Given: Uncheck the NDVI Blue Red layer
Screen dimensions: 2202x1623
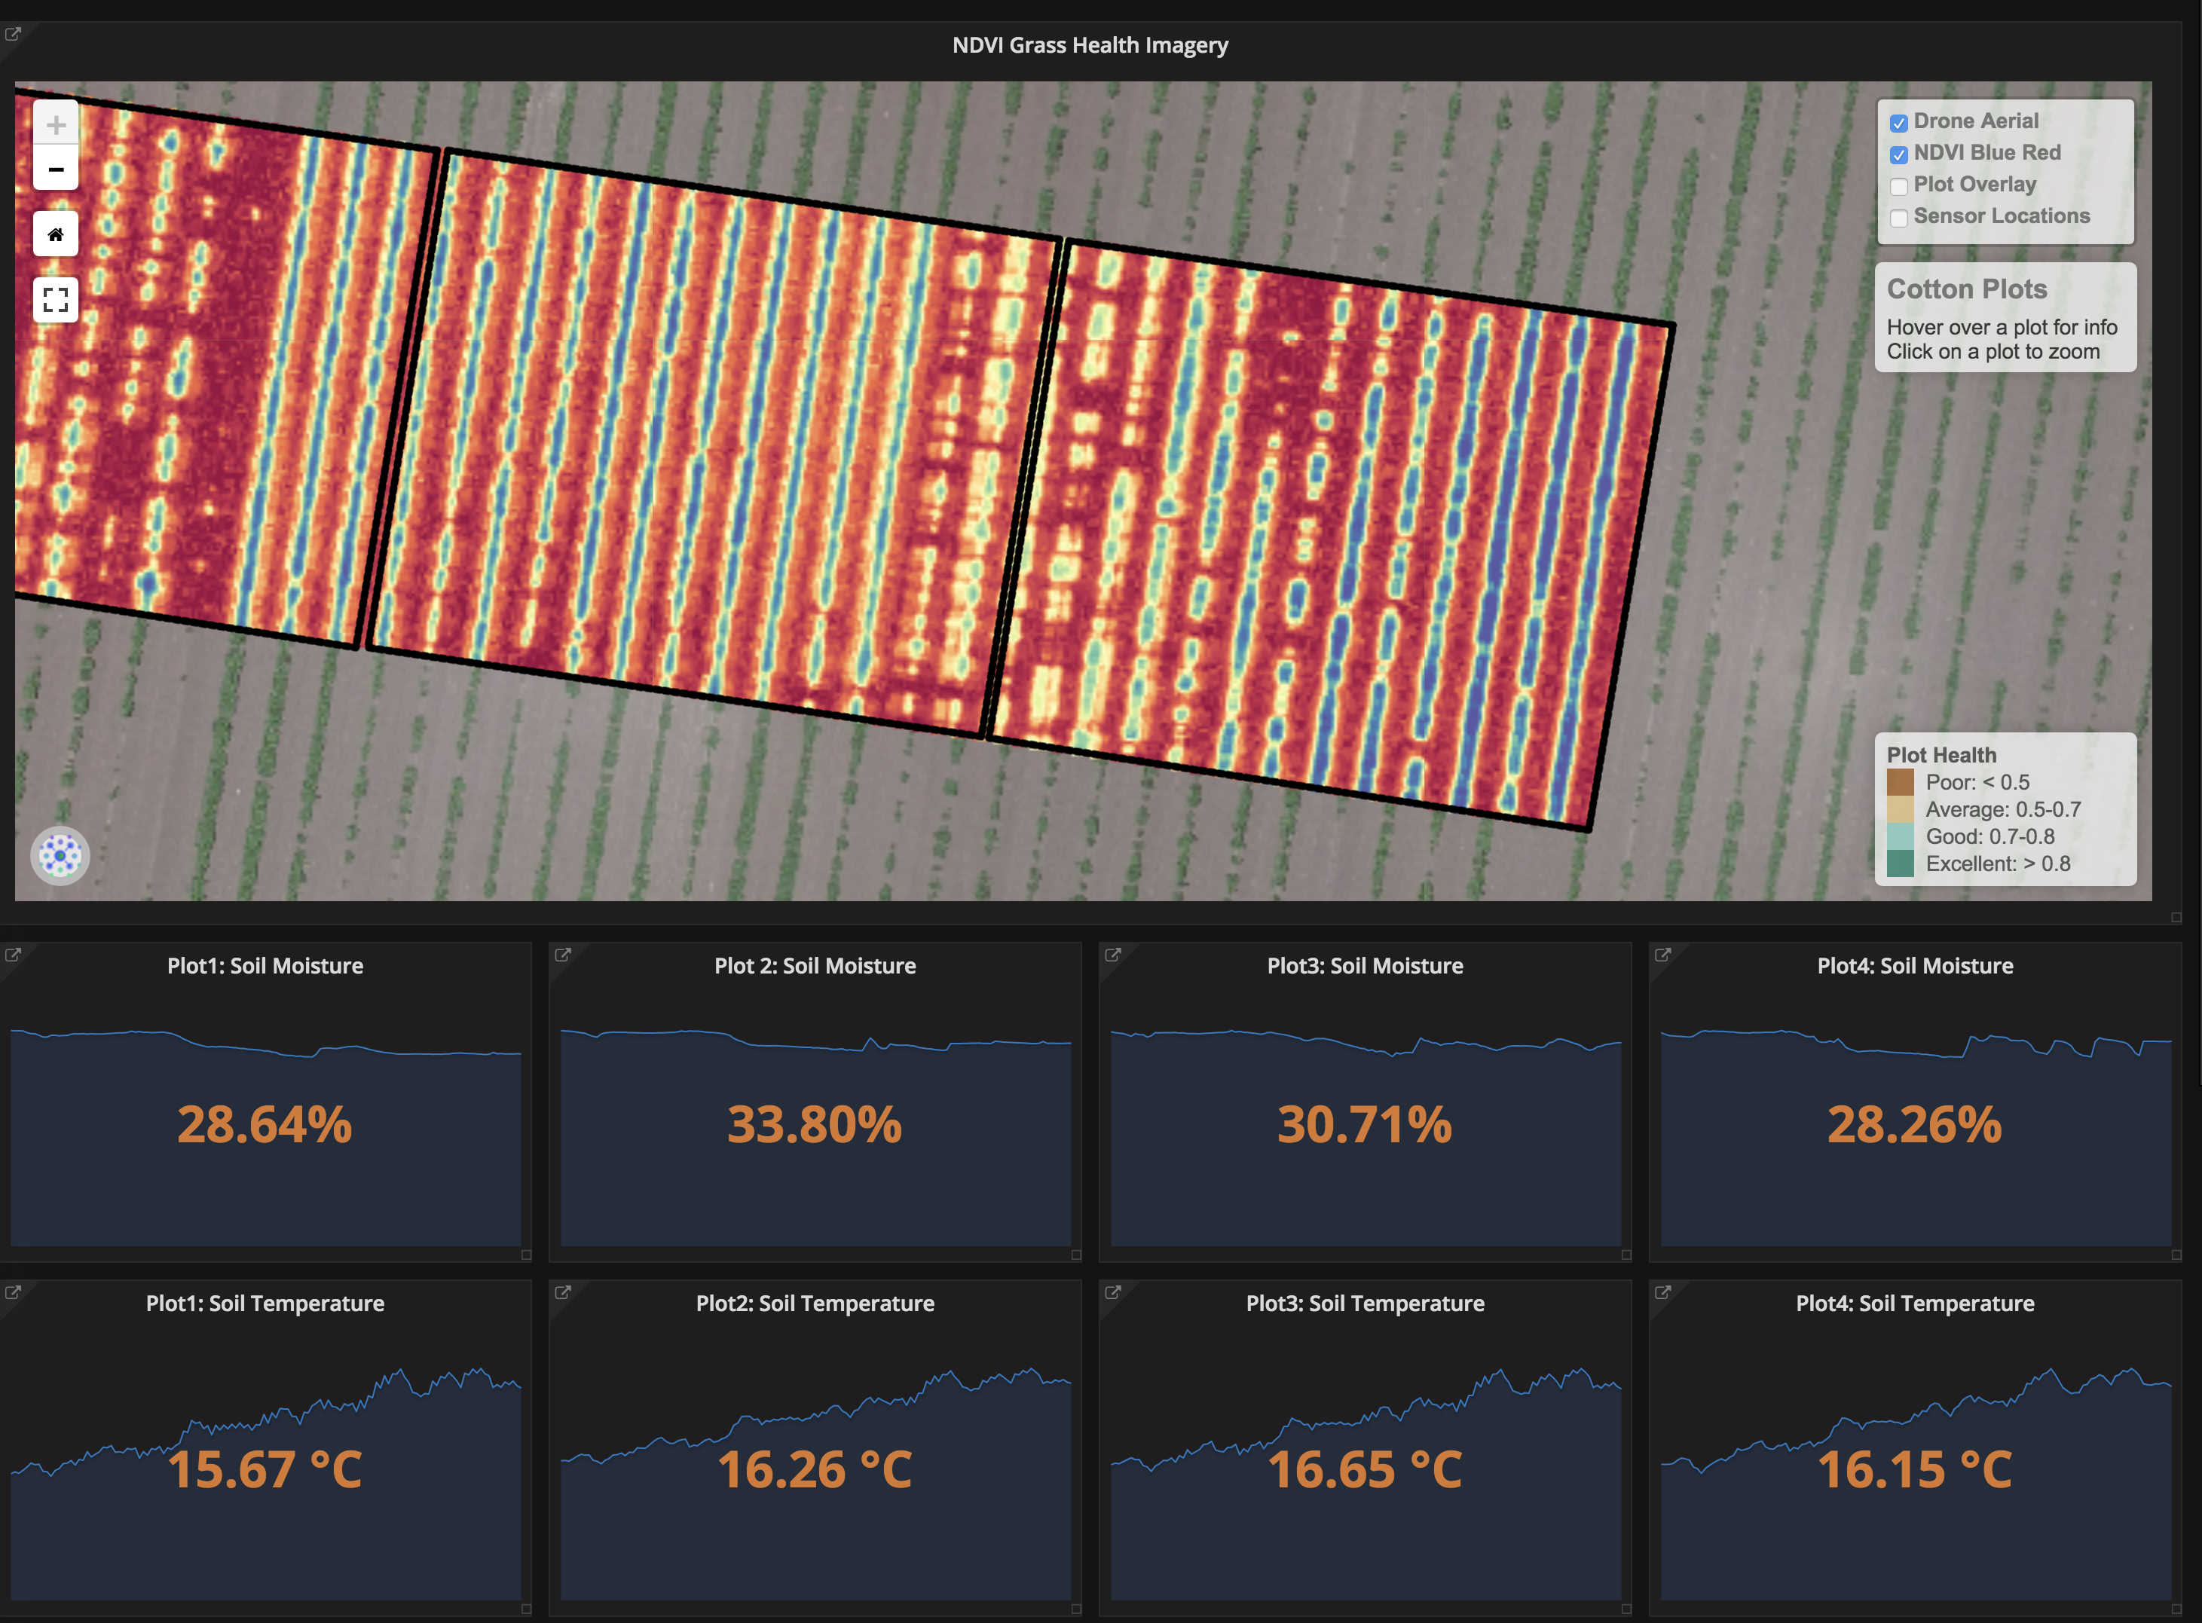Looking at the screenshot, I should pos(1898,154).
